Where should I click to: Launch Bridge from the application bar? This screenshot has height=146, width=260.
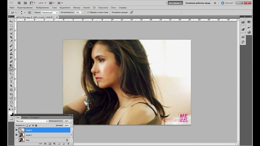tap(19, 3)
